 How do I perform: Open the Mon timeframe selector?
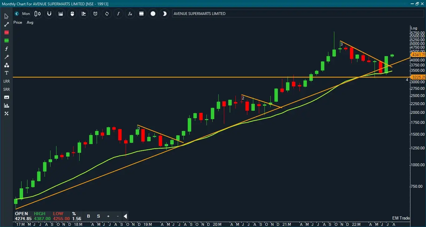click(26, 14)
